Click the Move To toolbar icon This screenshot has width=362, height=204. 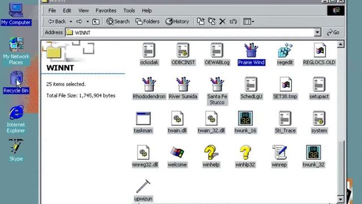click(x=201, y=22)
